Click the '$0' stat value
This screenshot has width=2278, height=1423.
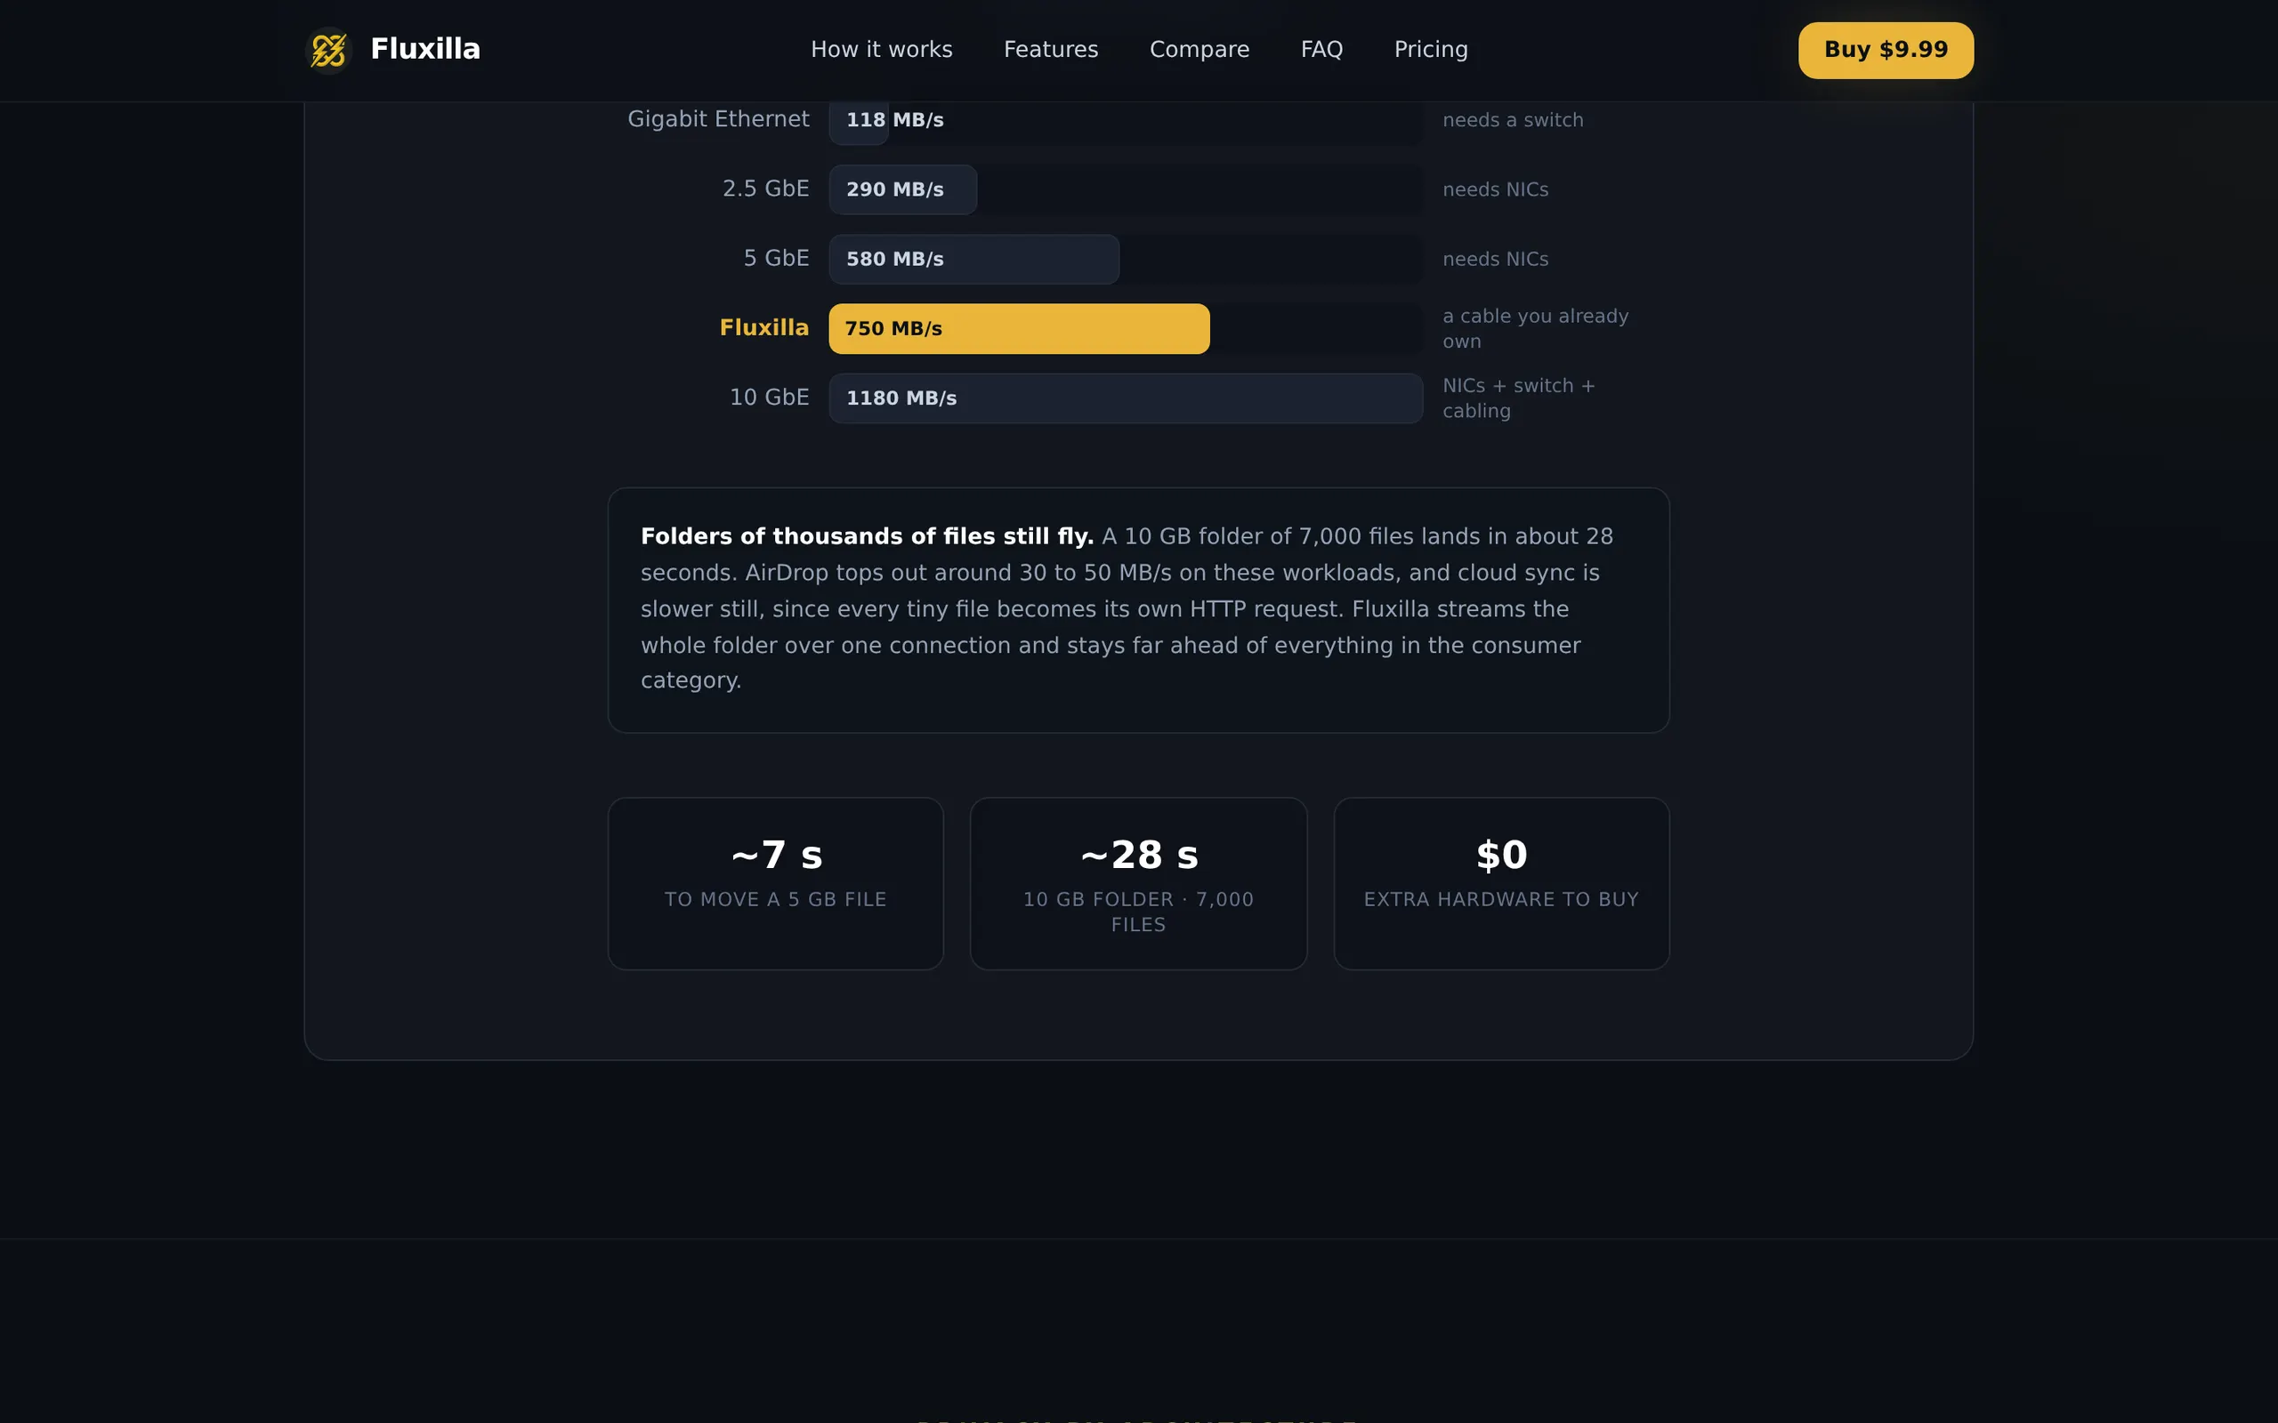[1501, 855]
